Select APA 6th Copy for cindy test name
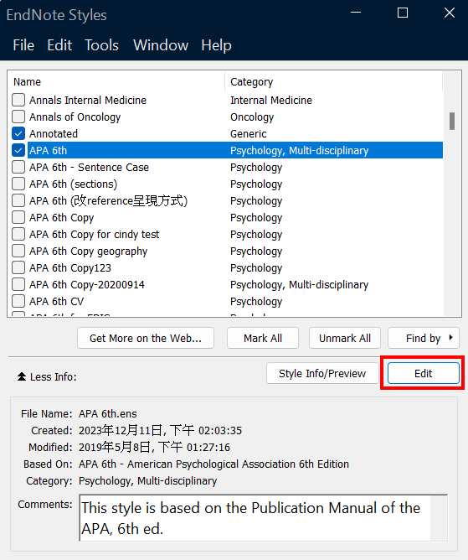Viewport: 468px width, 560px height. tap(94, 234)
